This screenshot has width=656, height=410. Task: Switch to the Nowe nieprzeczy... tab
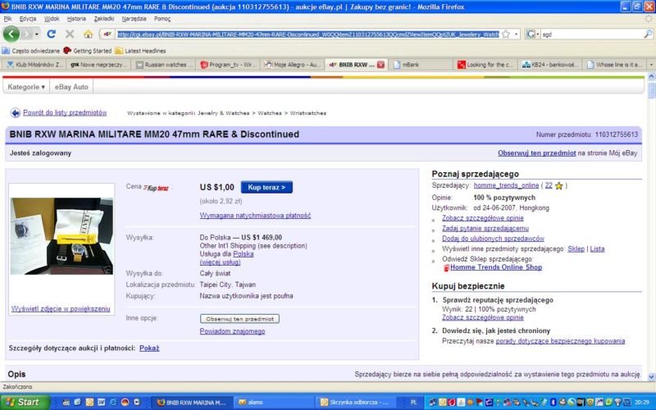click(x=98, y=65)
